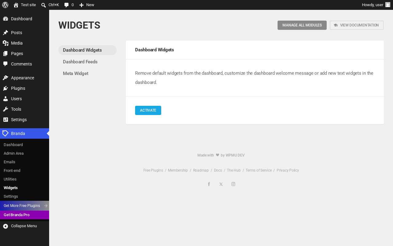Open search with the Ctrl+K magnifier

[44, 5]
